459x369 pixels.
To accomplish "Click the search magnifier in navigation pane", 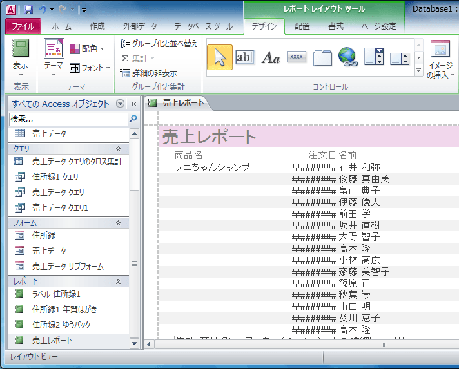I will [133, 119].
